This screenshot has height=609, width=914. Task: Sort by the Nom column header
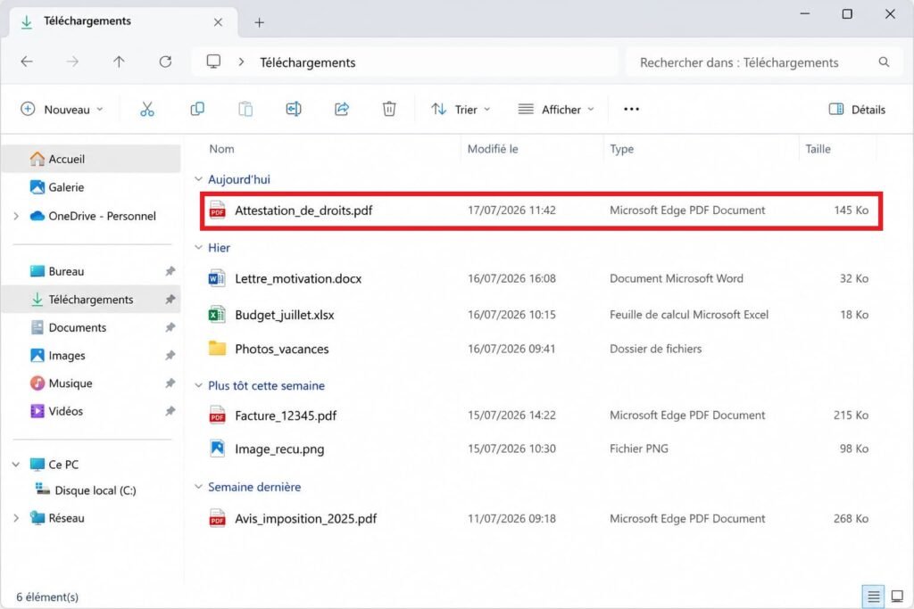221,149
